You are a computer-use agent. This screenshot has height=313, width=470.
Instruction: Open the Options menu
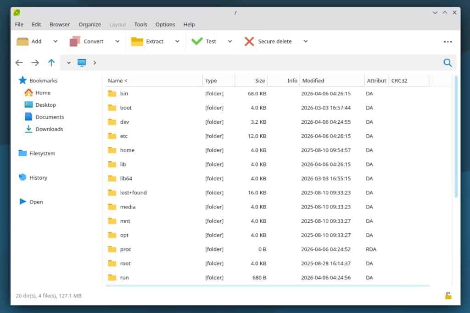[165, 24]
